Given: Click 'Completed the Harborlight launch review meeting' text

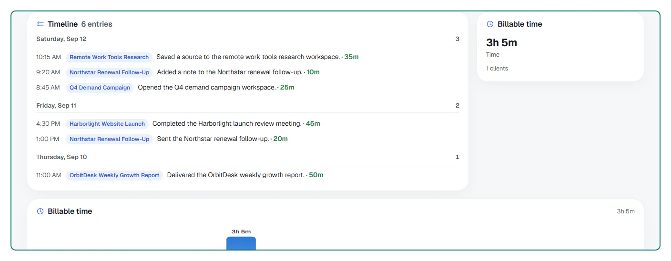Looking at the screenshot, I should click(x=227, y=124).
